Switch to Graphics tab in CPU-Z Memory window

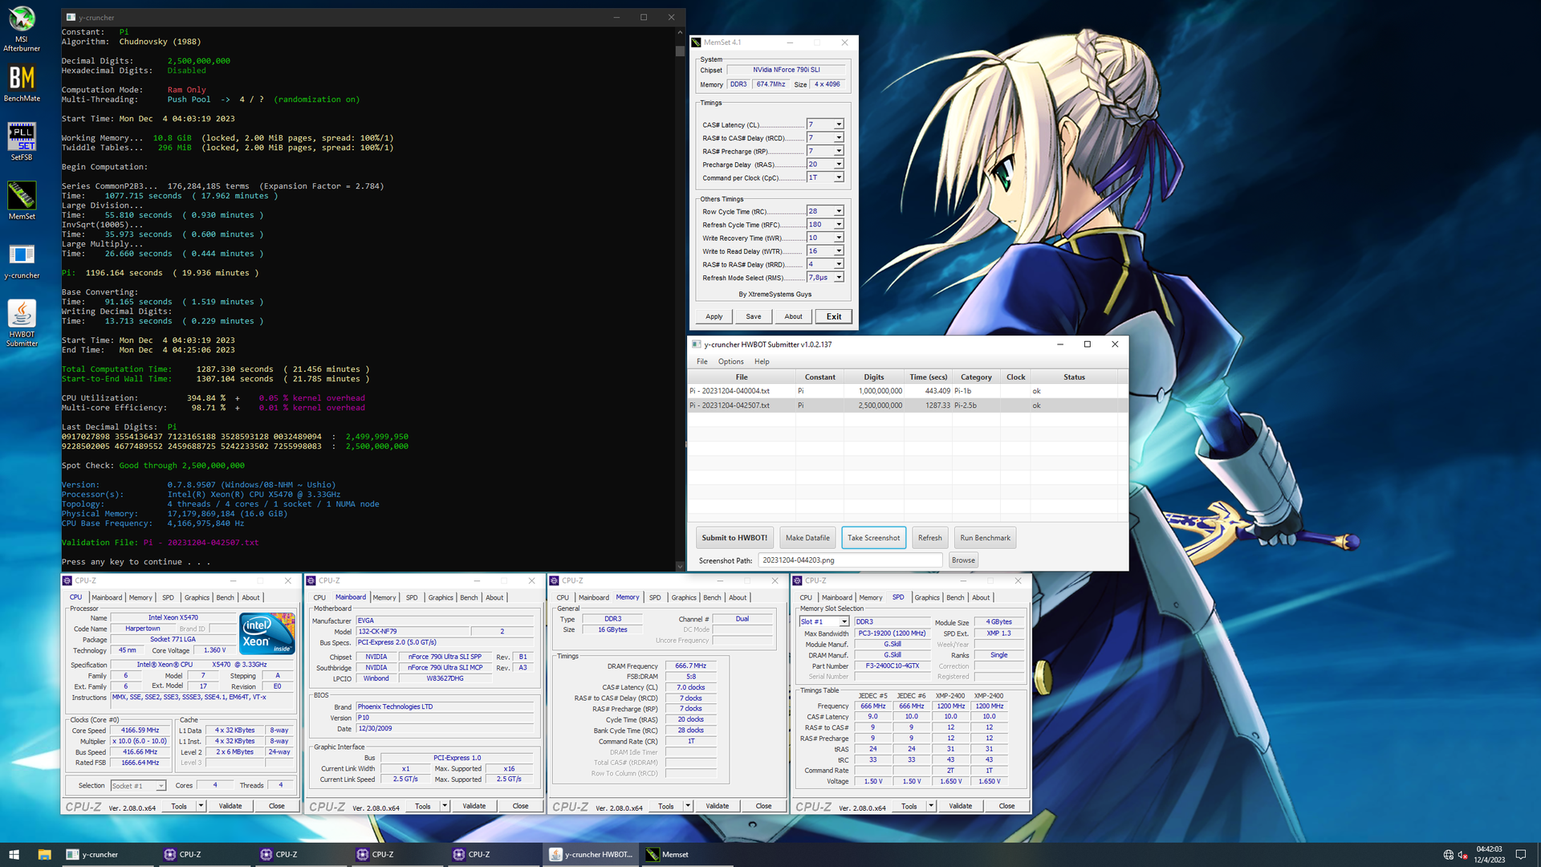click(684, 597)
